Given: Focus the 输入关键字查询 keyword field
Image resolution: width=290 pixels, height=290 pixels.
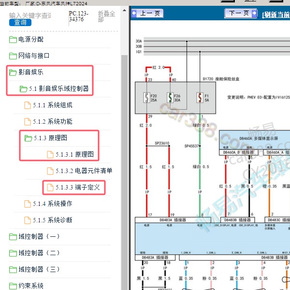Looking at the screenshot, I should point(30,15).
